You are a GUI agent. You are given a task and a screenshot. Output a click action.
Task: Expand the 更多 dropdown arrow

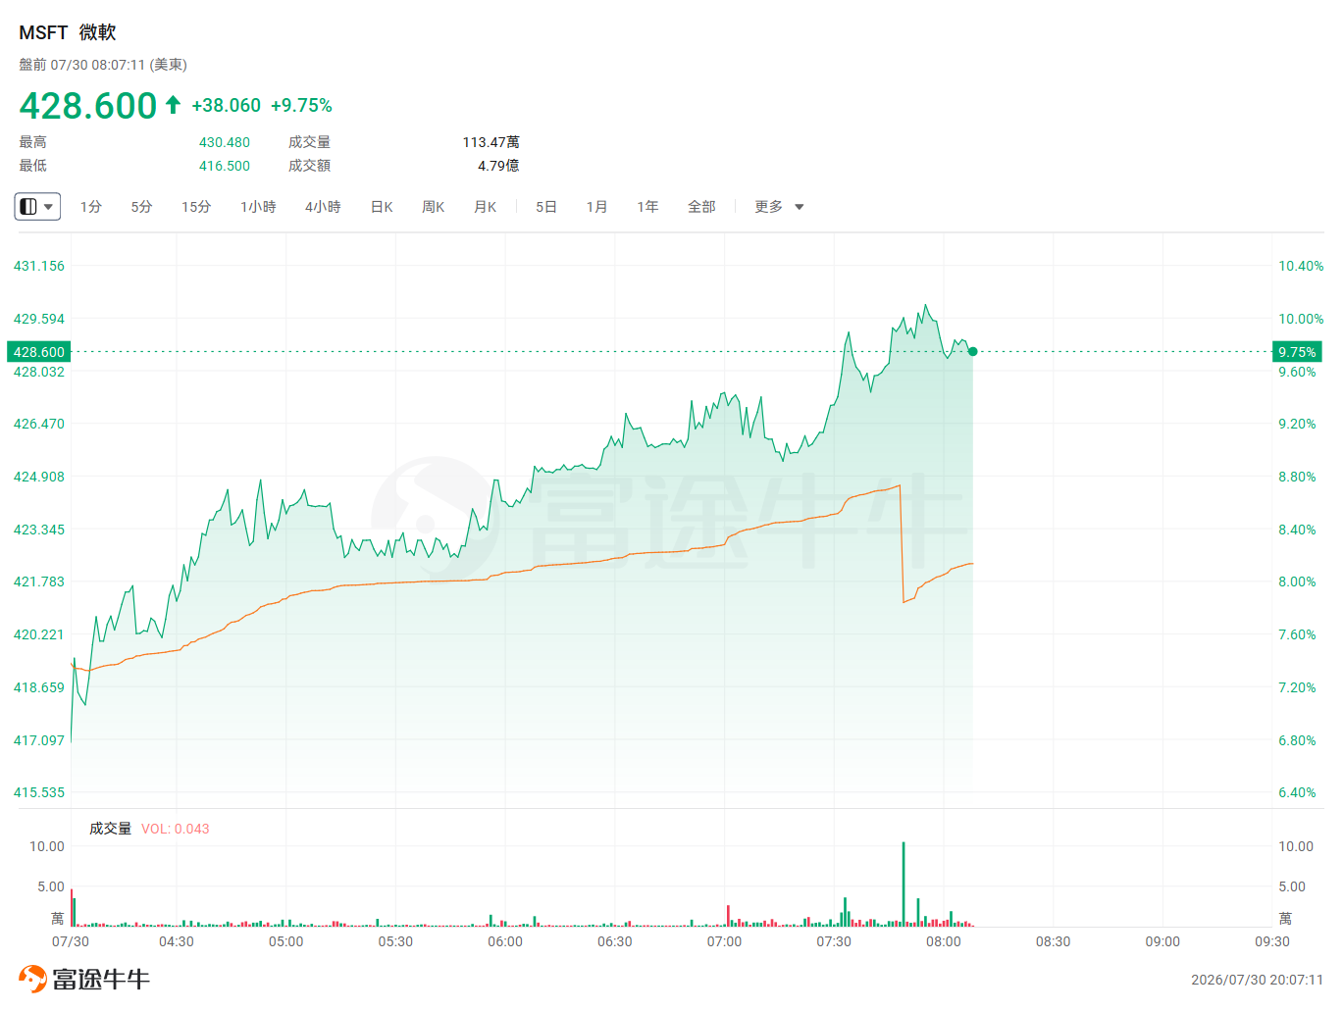coord(799,207)
